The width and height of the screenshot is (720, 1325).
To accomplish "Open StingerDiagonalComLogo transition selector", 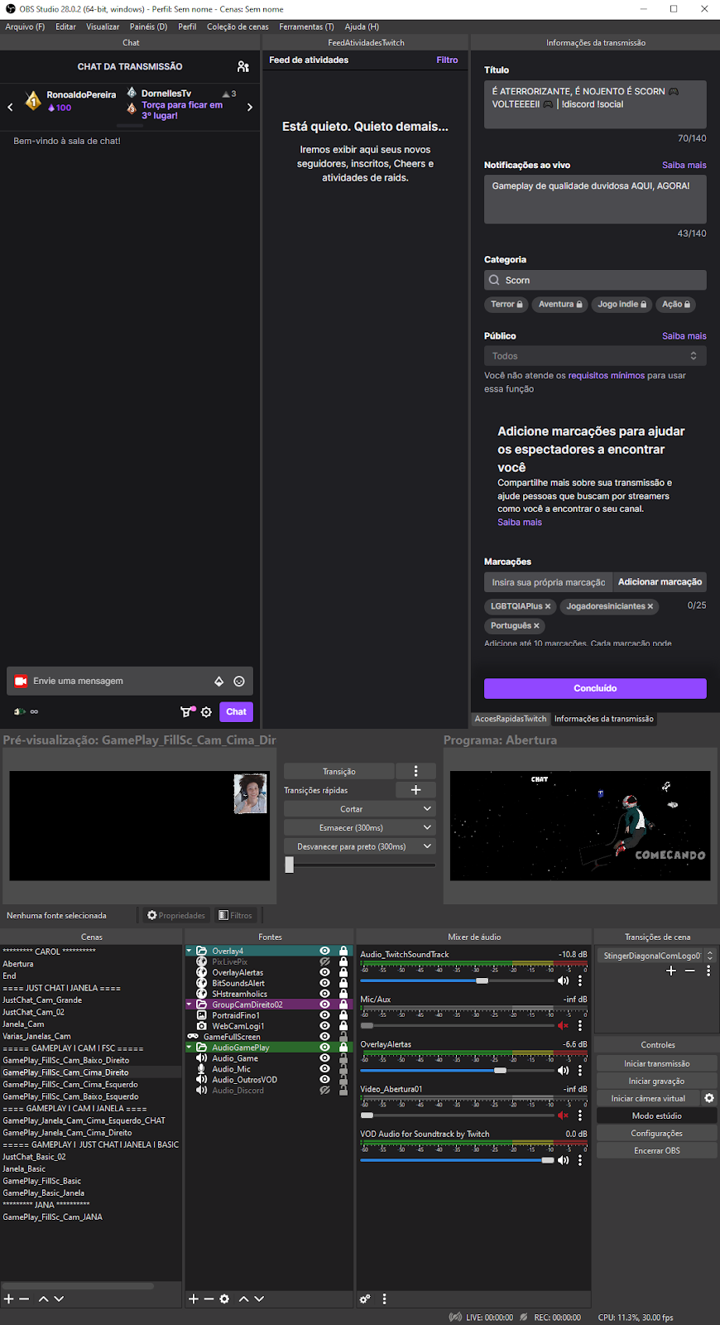I will coord(656,956).
